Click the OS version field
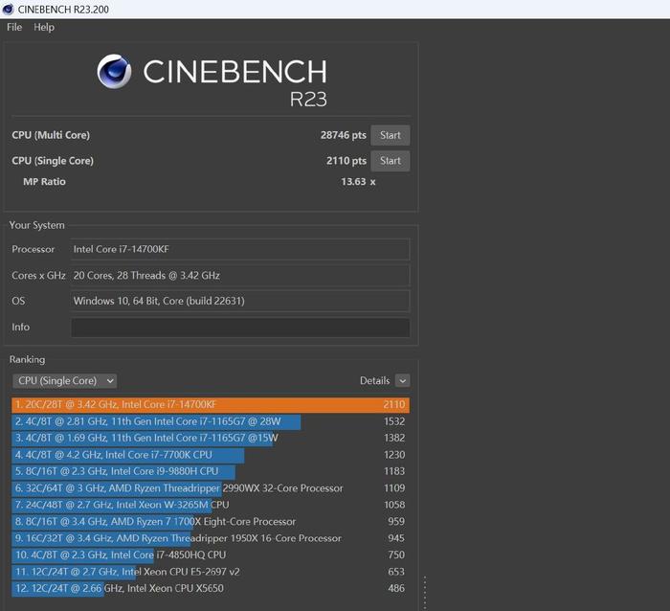 click(239, 301)
